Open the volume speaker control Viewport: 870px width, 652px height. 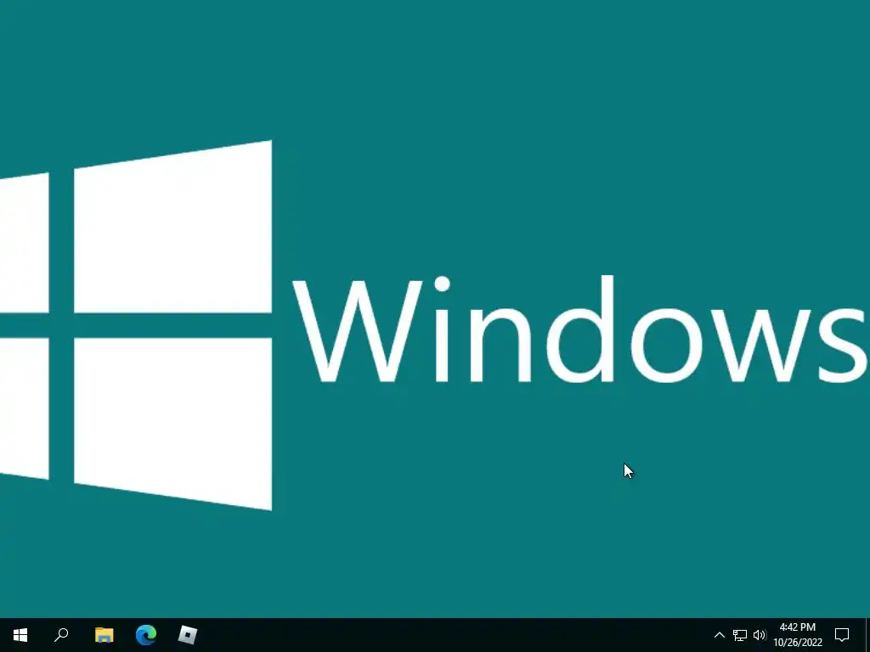pyautogui.click(x=760, y=635)
